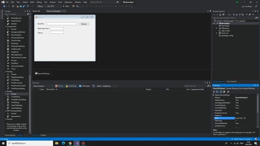Viewport: 260px width, 146px height.
Task: Open the Project menu
Action: [25, 2]
